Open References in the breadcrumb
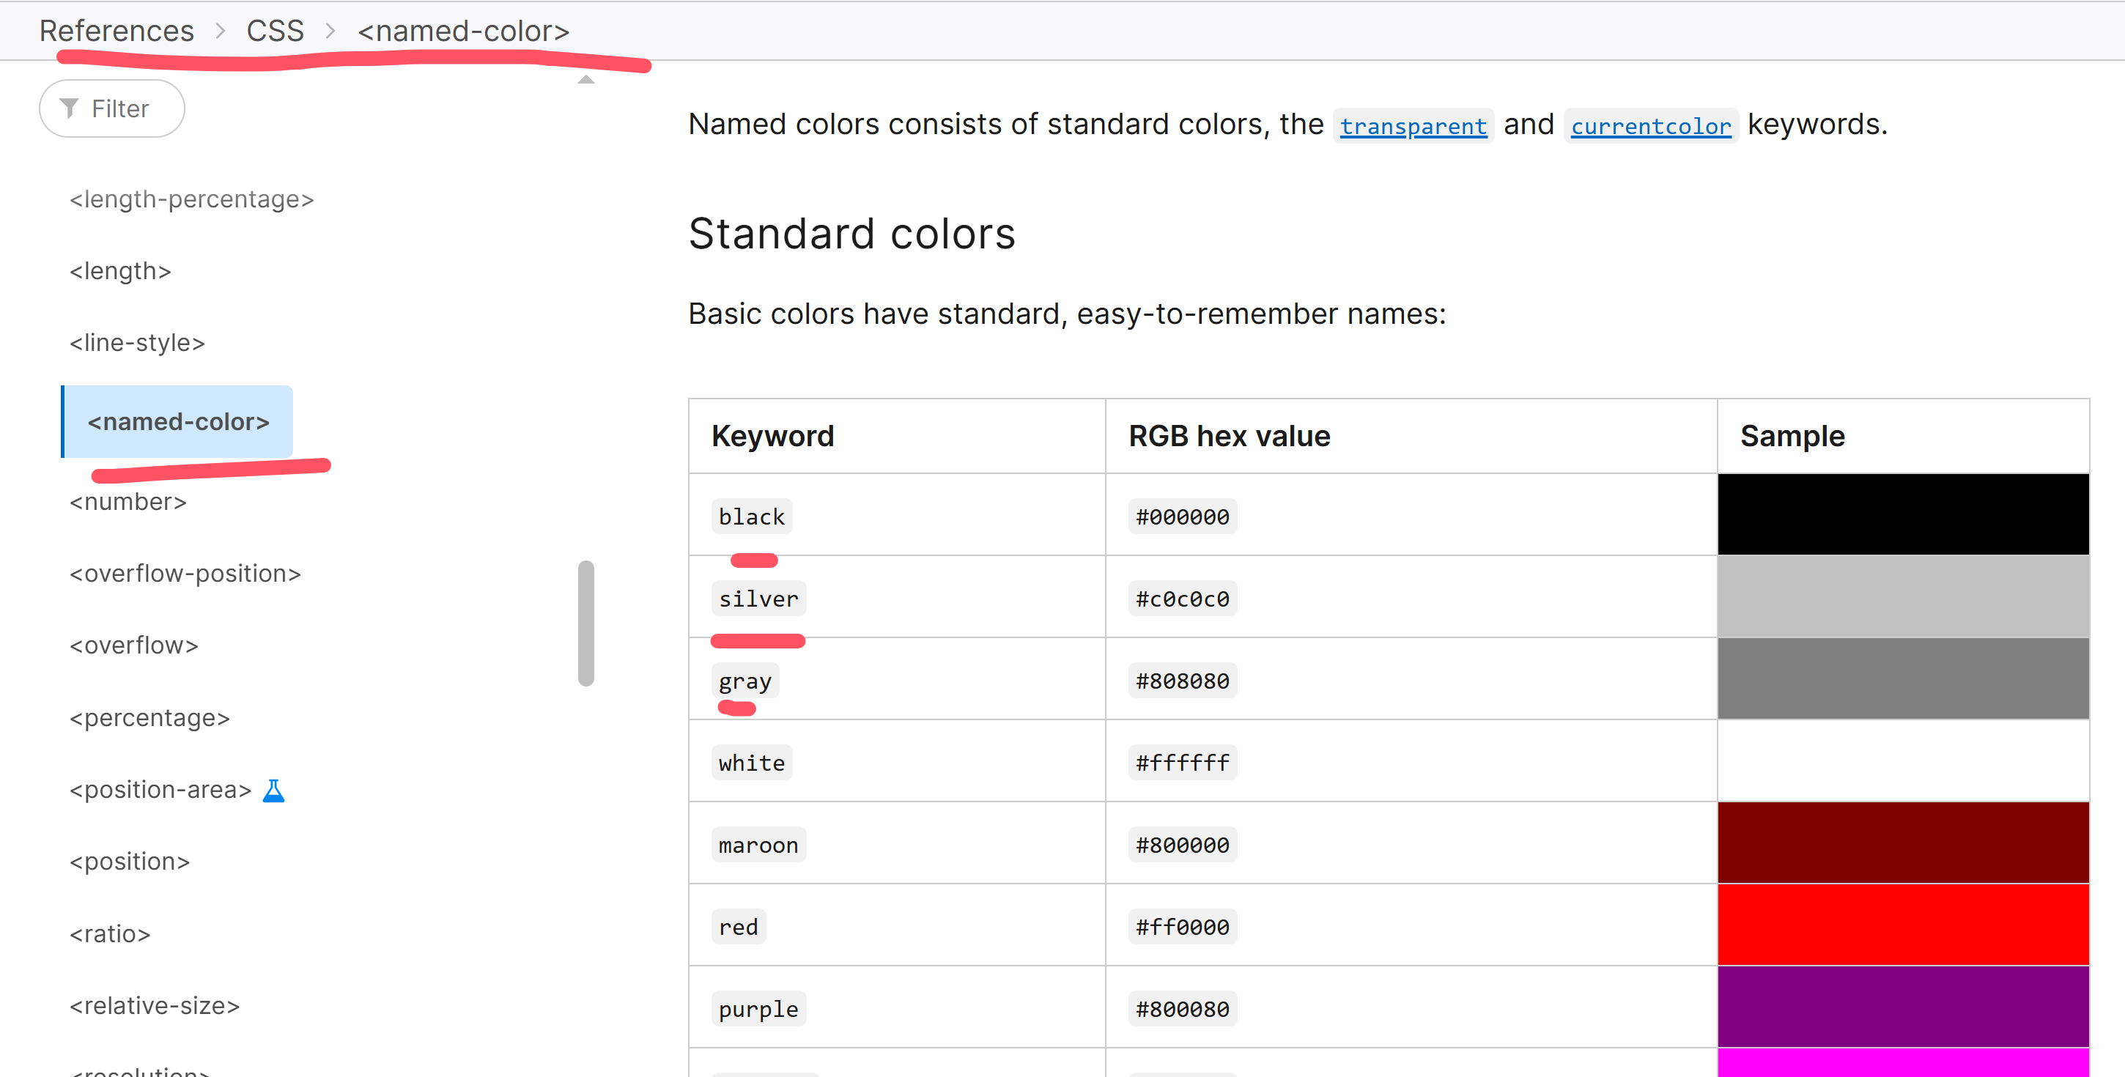 [x=117, y=31]
